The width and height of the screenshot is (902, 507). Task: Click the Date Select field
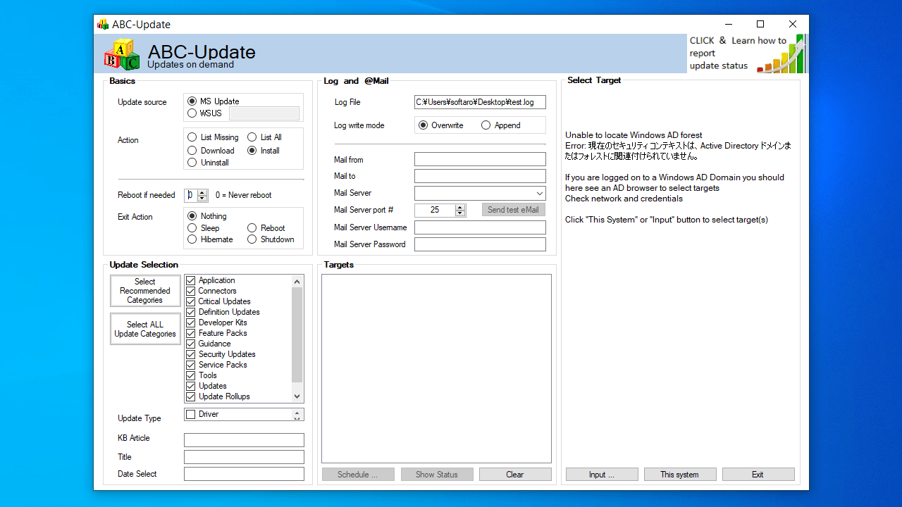(x=244, y=474)
